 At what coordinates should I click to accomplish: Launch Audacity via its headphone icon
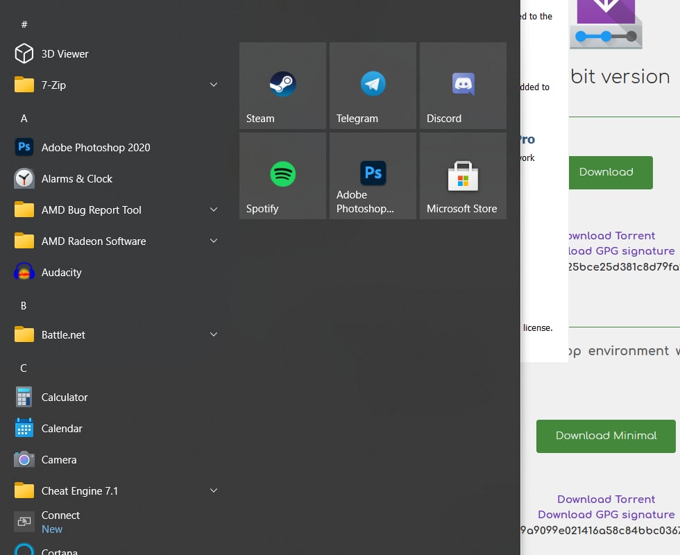[24, 272]
